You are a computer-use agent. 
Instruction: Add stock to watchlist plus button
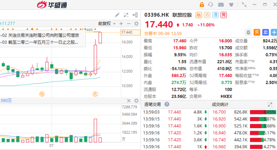tap(274, 32)
